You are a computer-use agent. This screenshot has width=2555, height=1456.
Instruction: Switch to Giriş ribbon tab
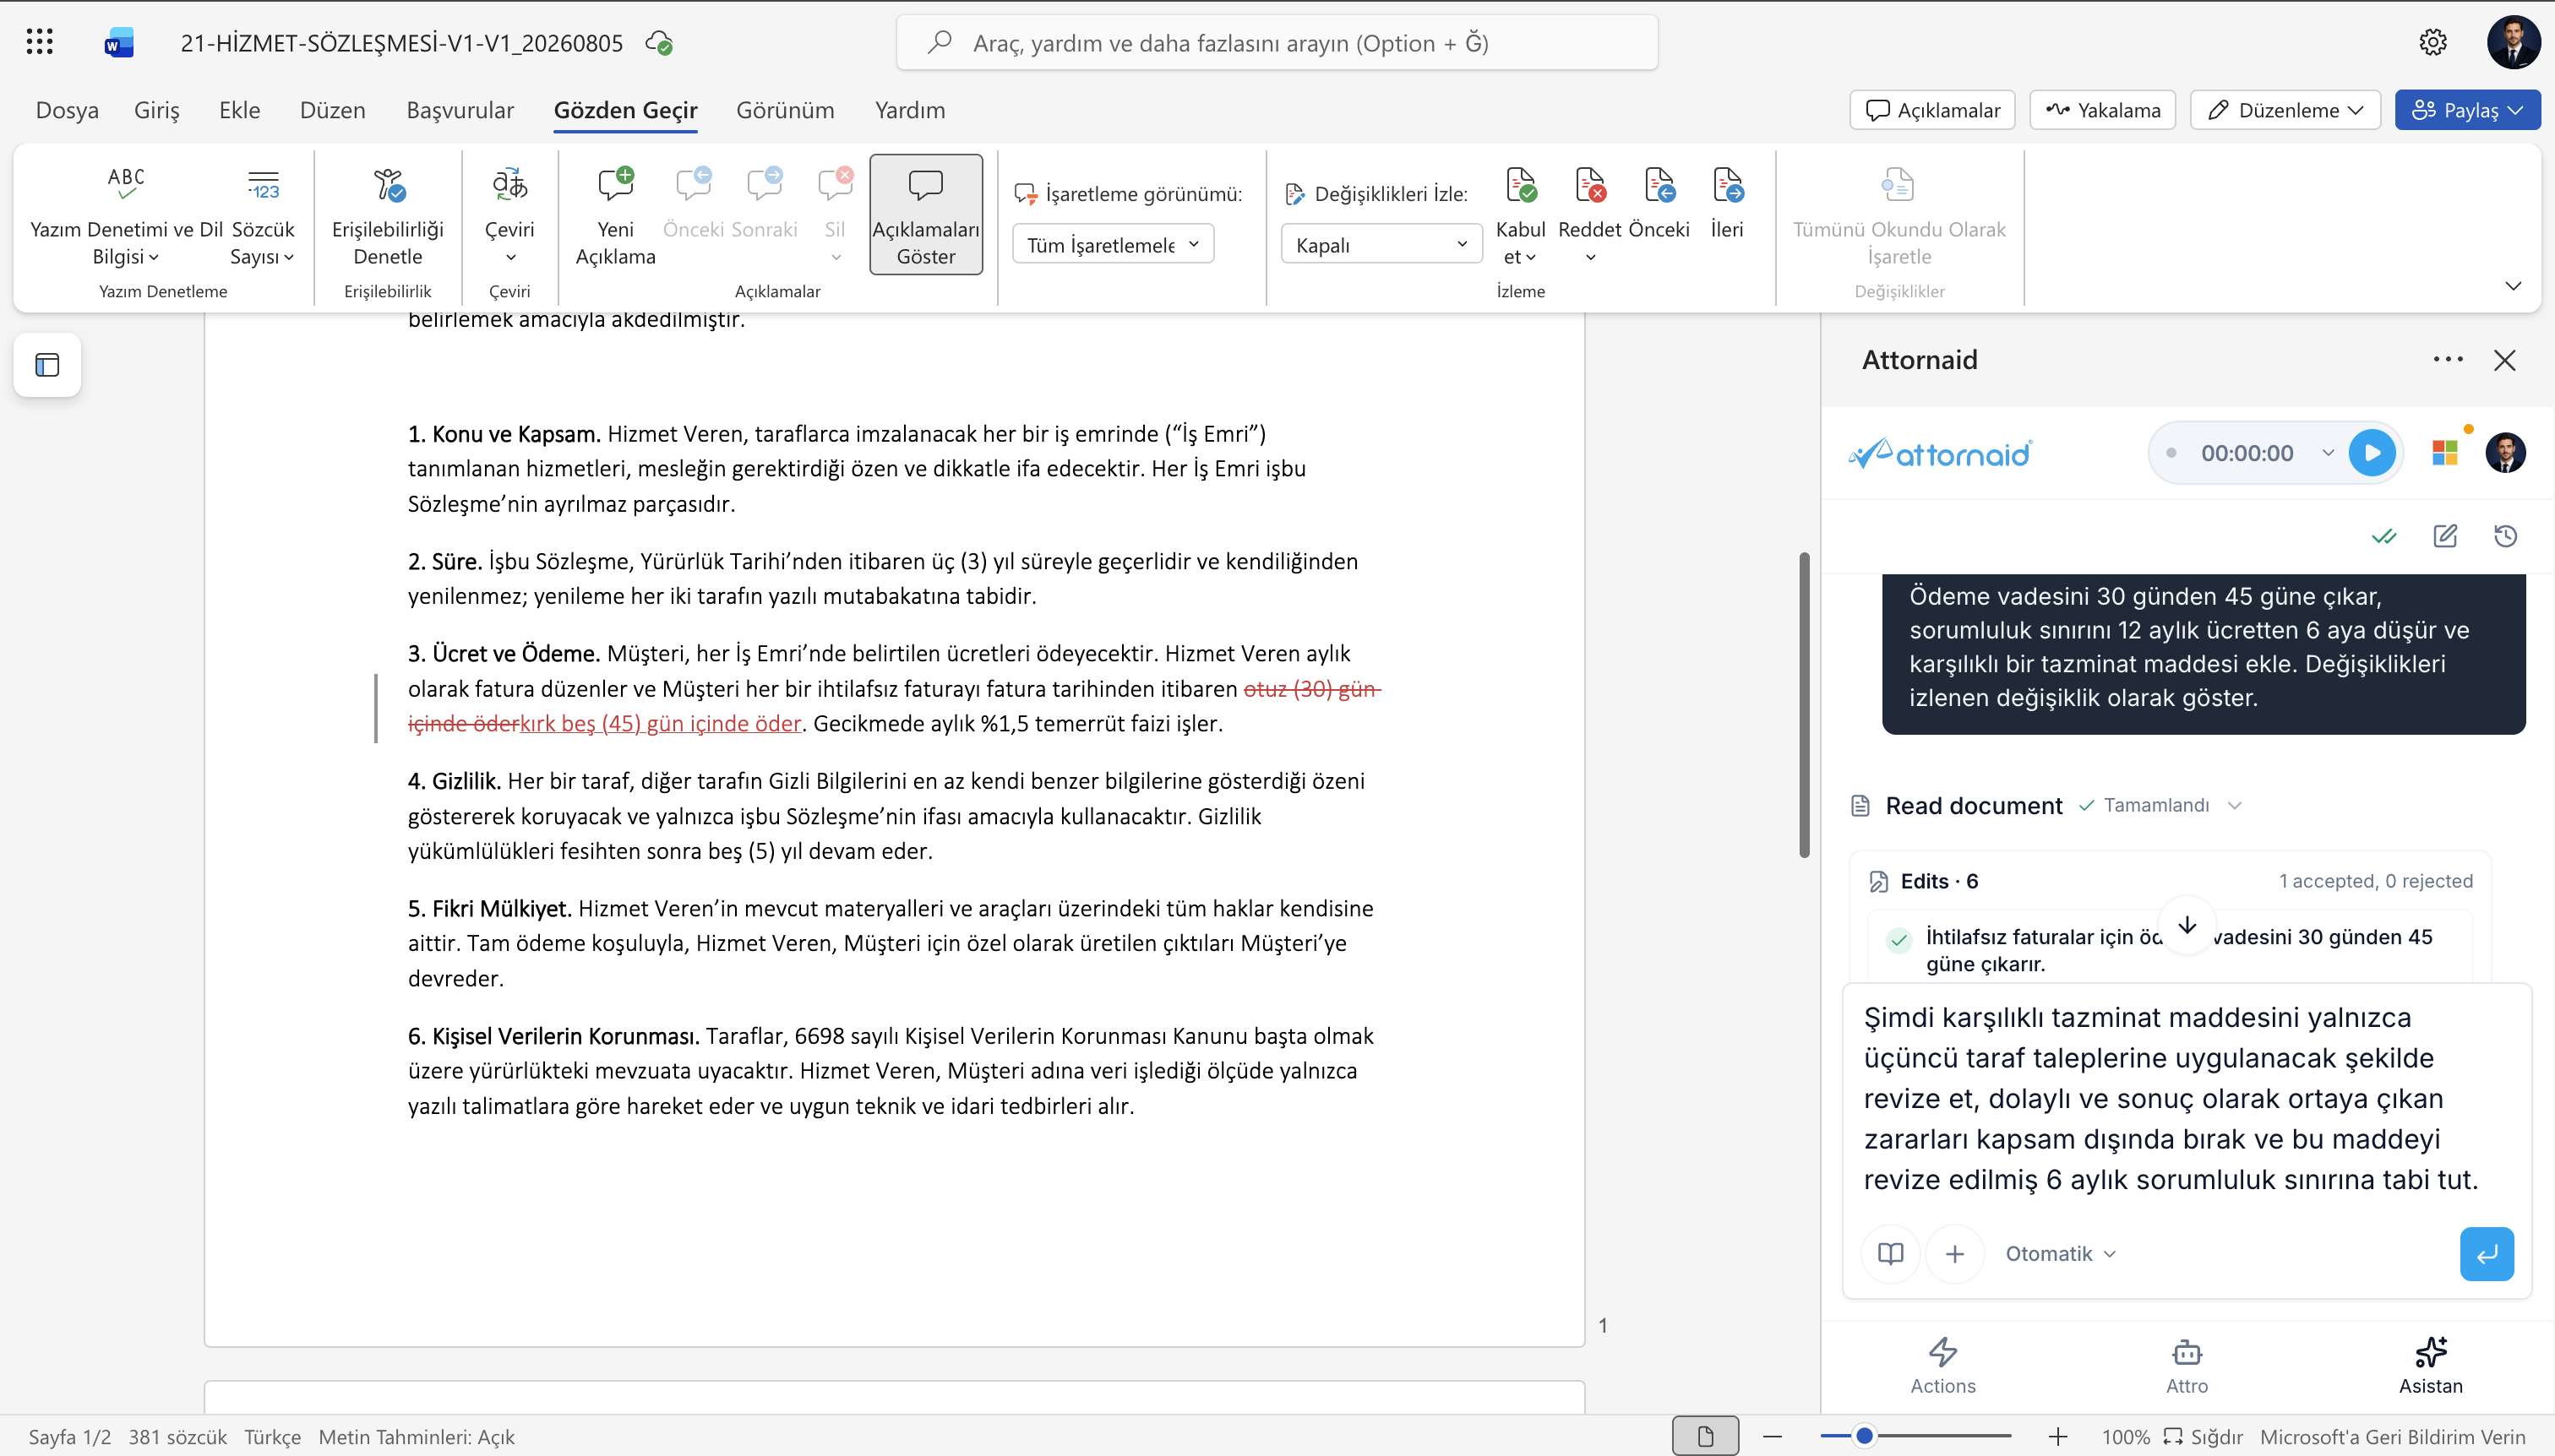[157, 110]
